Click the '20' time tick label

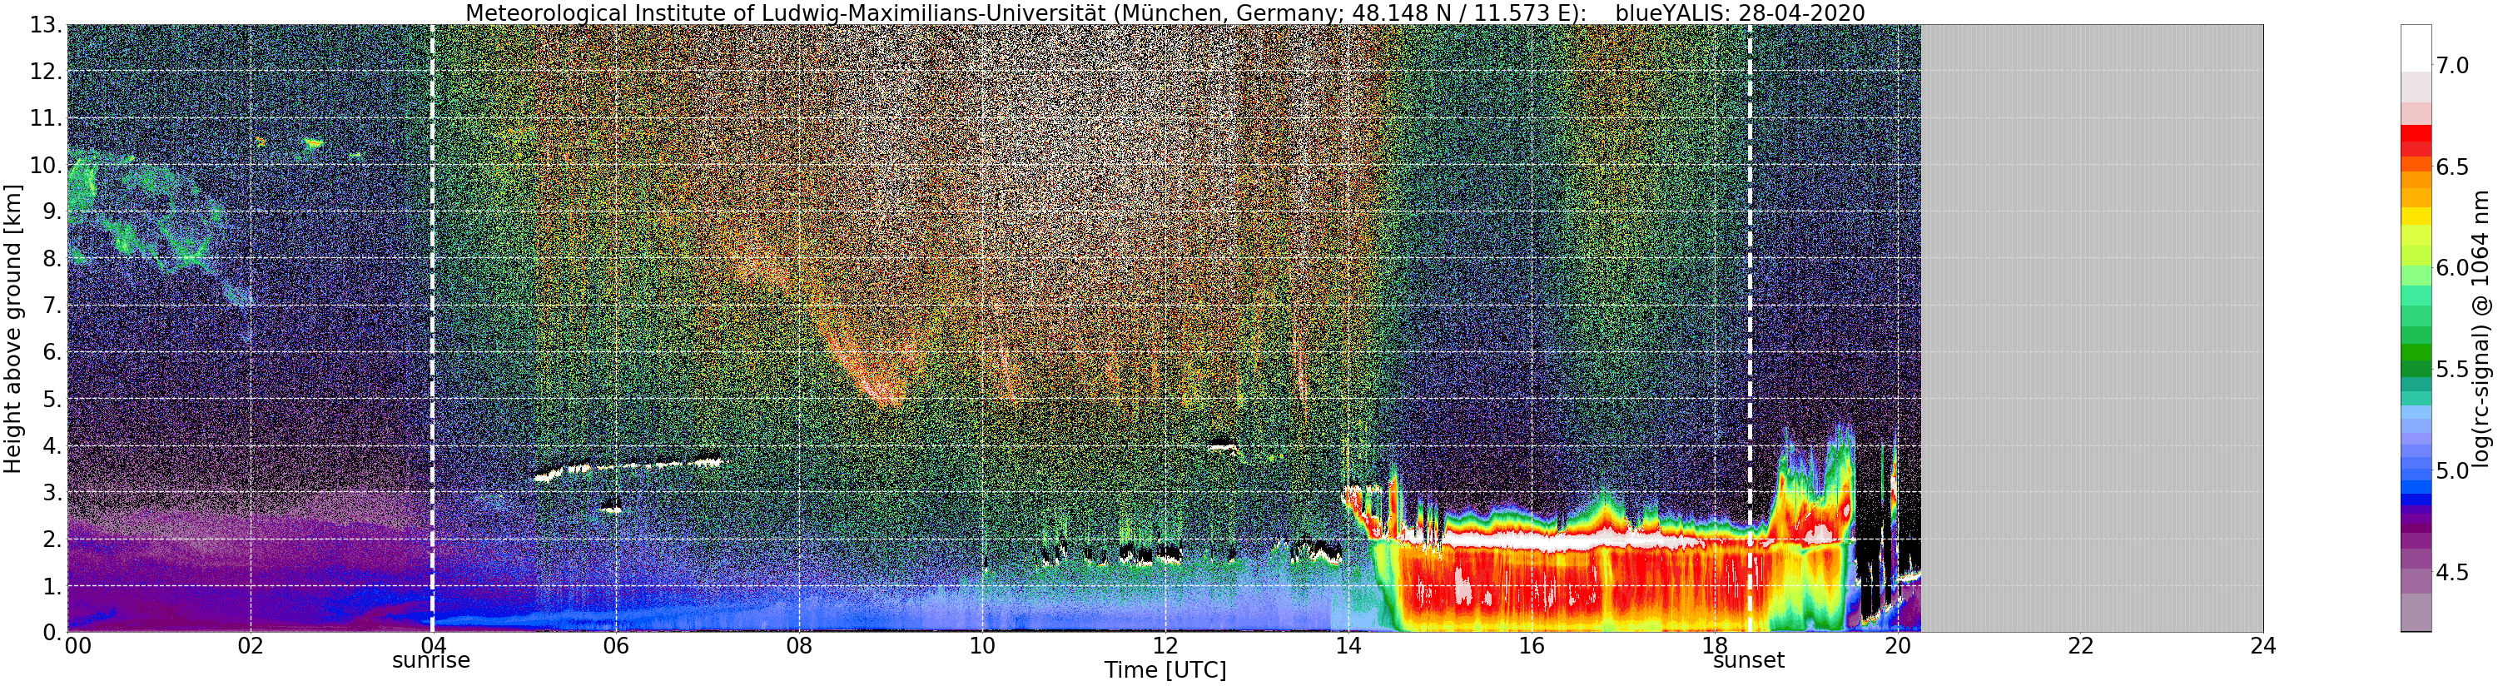[x=1898, y=645]
